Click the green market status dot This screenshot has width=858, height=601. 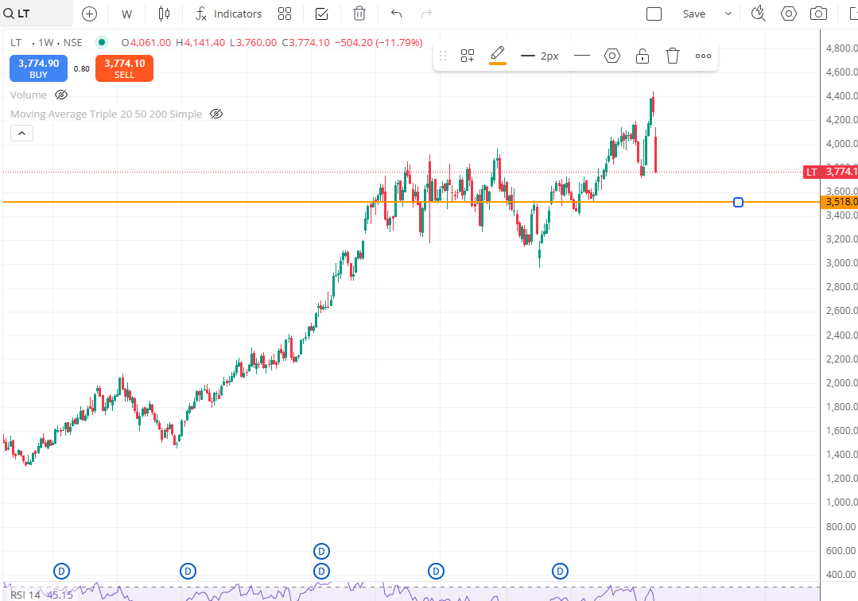point(101,42)
